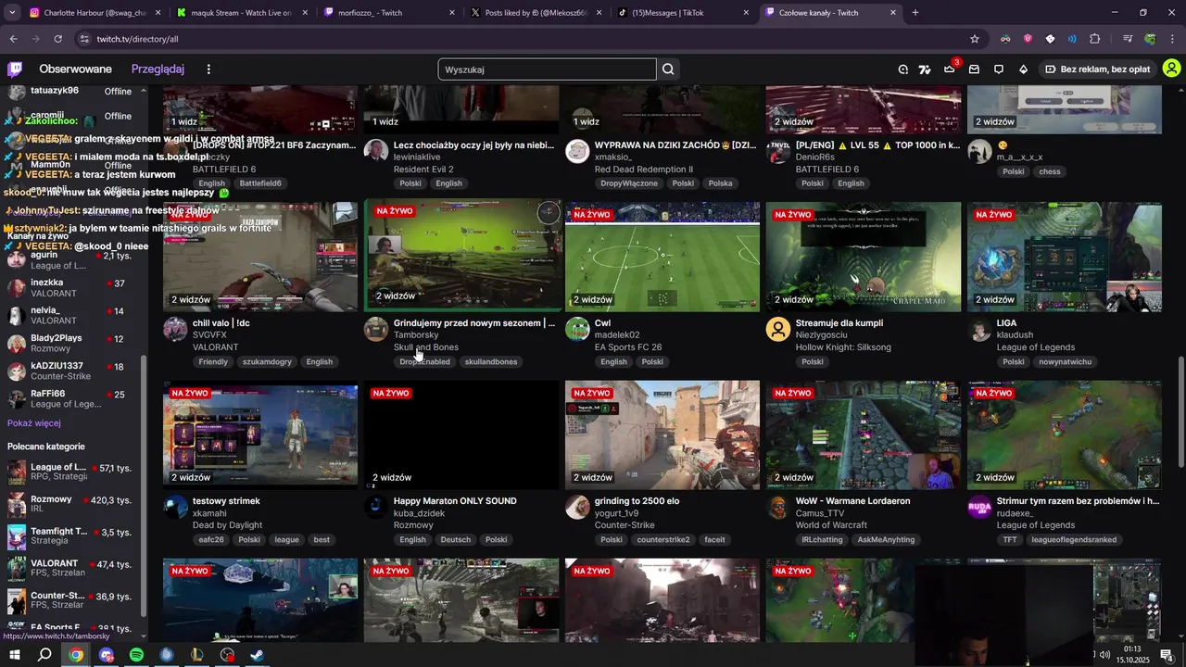
Task: Open the three-dot menu beside Przeglądaj
Action: pyautogui.click(x=208, y=69)
